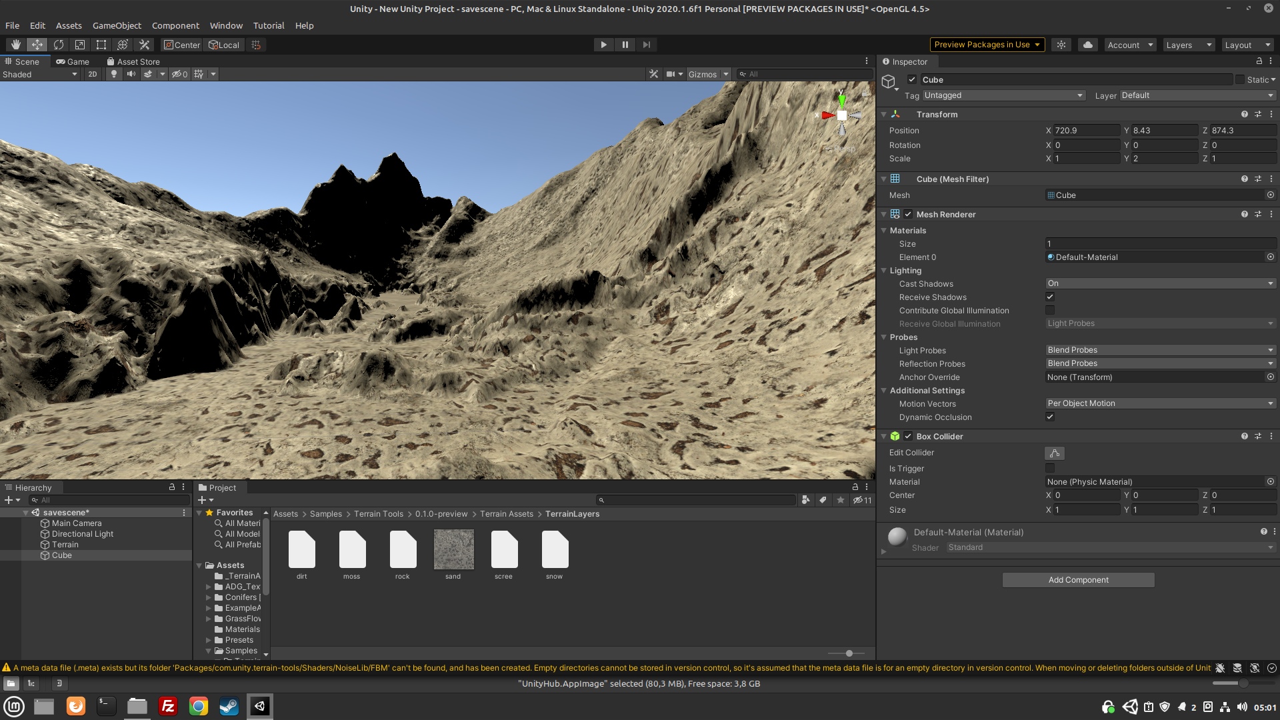
Task: Select the Rotate tool
Action: pos(59,45)
